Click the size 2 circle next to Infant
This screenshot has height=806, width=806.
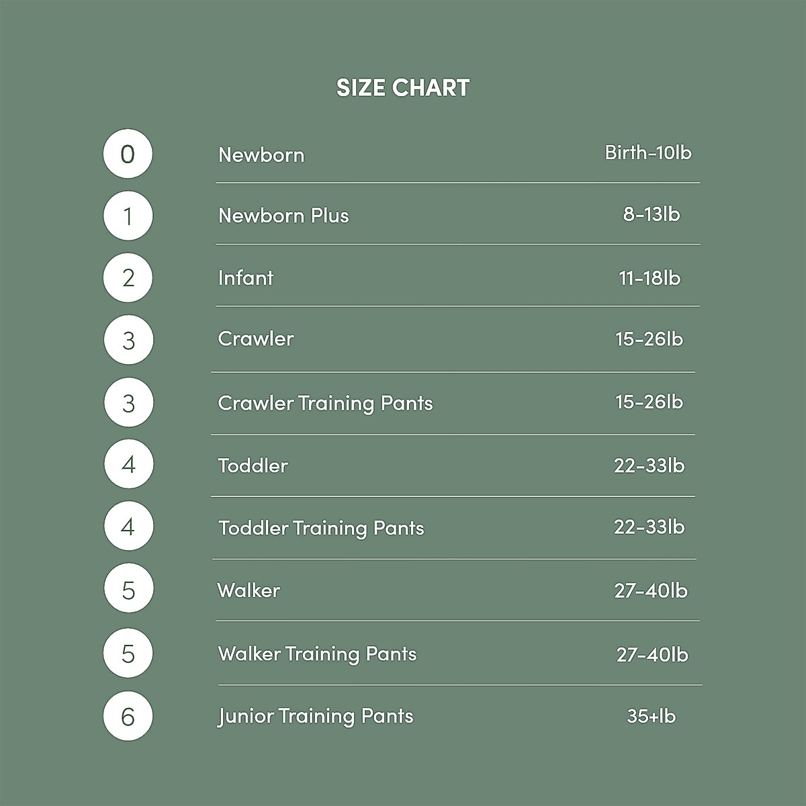(128, 277)
